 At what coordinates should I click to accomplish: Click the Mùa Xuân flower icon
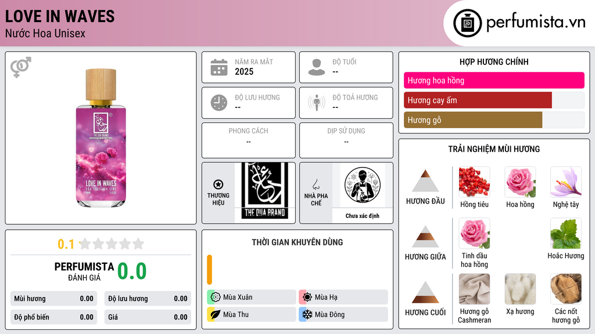[216, 297]
